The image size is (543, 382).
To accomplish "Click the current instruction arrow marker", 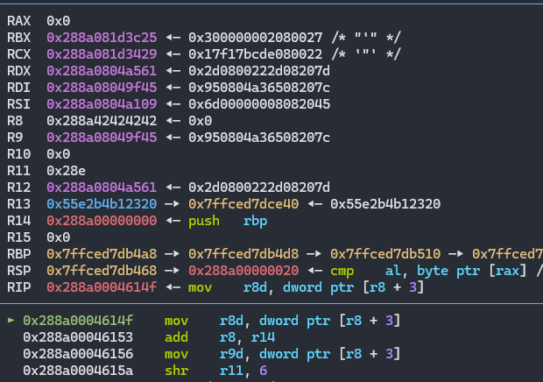I will pyautogui.click(x=11, y=320).
